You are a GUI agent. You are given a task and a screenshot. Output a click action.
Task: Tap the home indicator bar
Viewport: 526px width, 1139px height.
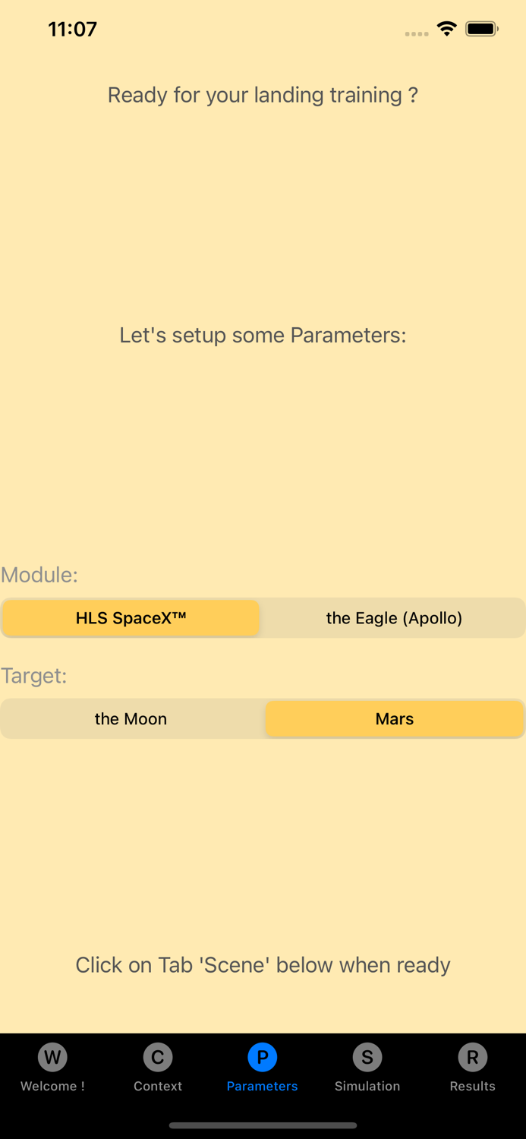click(x=263, y=1126)
